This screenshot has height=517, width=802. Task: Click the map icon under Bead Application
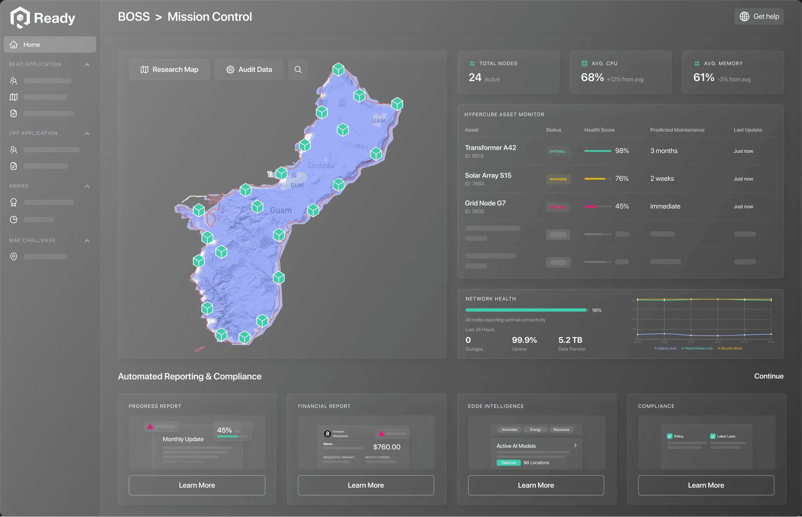click(13, 97)
